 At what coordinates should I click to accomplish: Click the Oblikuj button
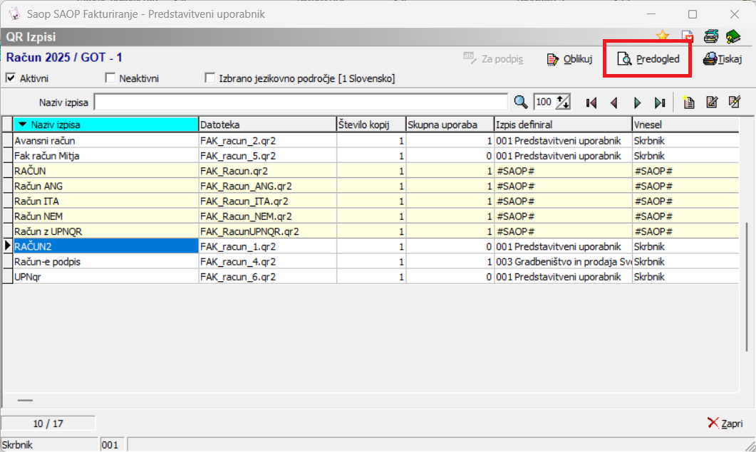pos(569,59)
